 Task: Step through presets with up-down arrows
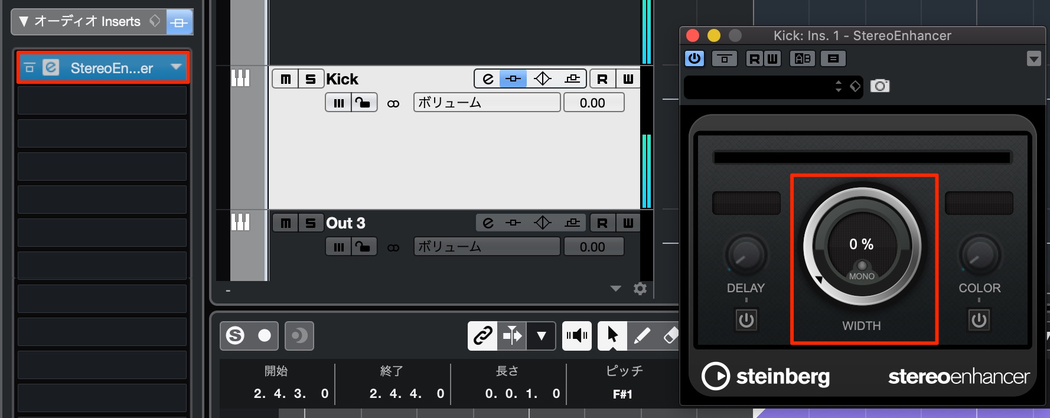(x=839, y=87)
